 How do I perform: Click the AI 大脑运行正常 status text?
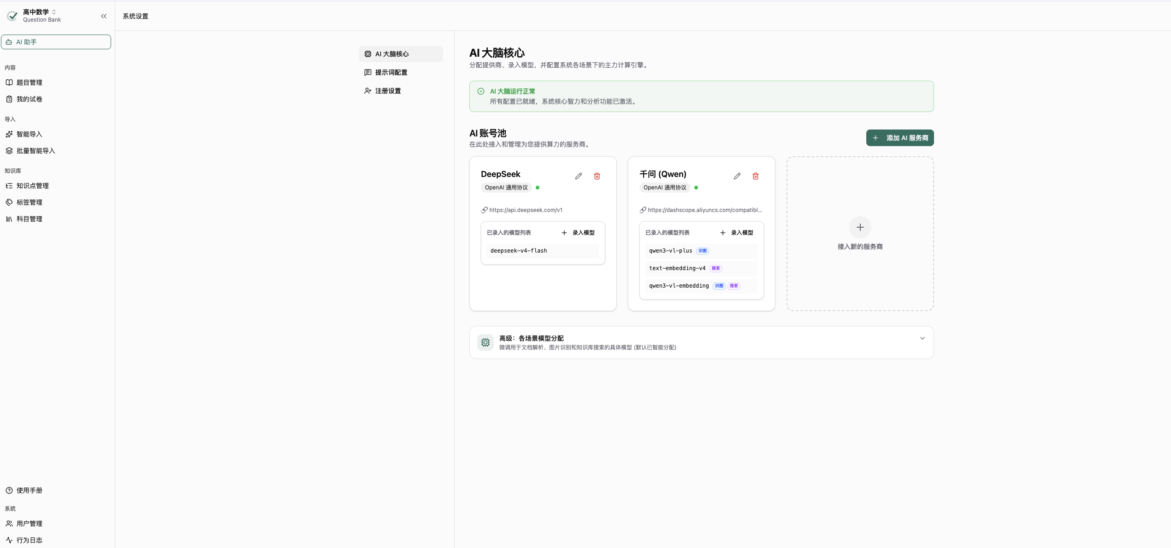coord(513,91)
